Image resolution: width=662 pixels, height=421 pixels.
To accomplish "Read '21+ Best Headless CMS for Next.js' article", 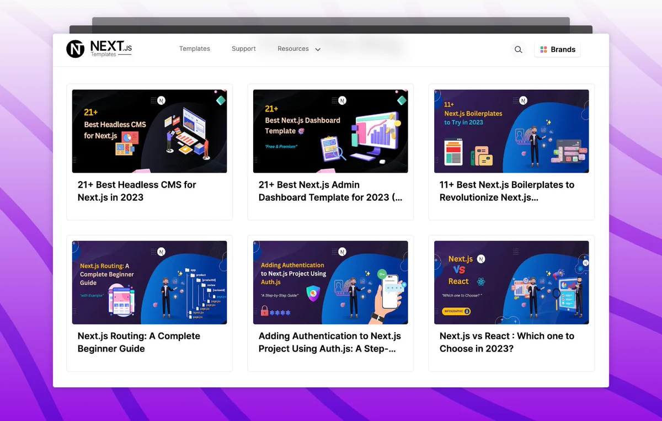I will 137,191.
